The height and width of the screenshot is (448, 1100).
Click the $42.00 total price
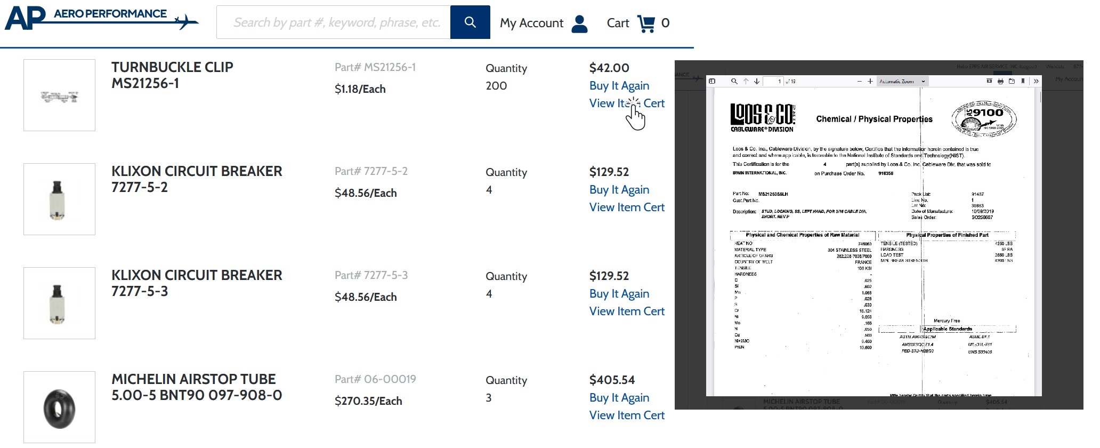click(x=609, y=68)
